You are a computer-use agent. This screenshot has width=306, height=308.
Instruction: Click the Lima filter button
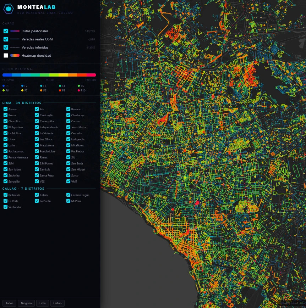point(43,303)
